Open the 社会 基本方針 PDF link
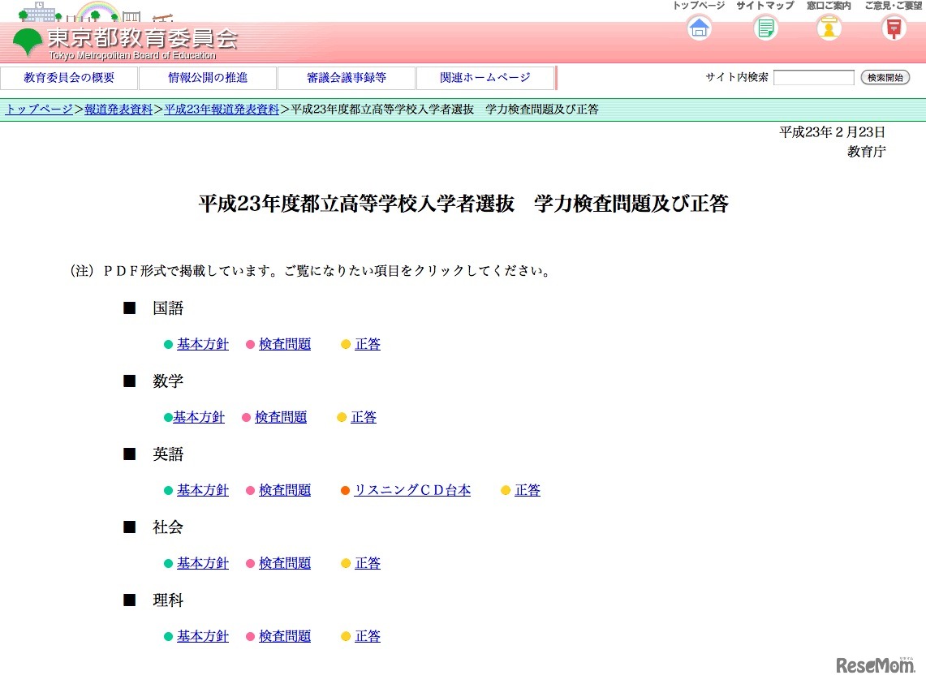 click(202, 562)
